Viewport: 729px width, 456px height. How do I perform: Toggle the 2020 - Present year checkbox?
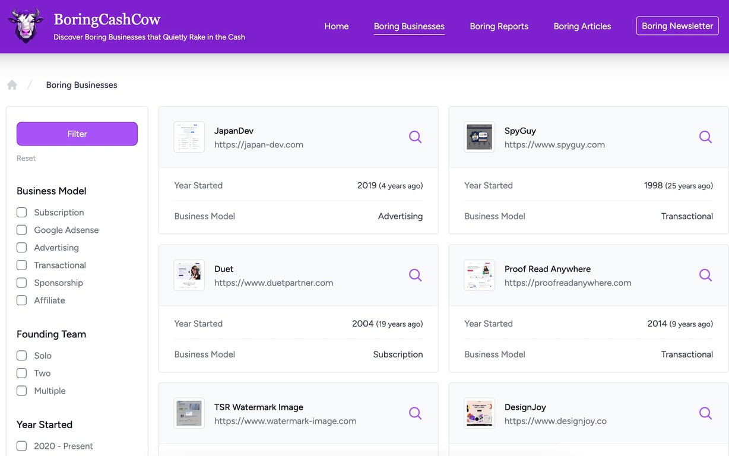(22, 446)
